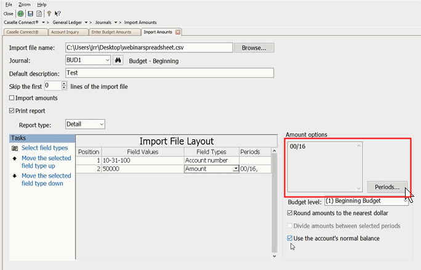Click the Default description text field

pyautogui.click(x=168, y=73)
